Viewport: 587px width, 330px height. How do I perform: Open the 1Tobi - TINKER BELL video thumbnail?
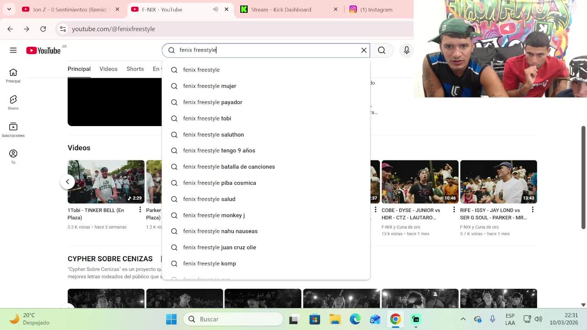tap(106, 181)
